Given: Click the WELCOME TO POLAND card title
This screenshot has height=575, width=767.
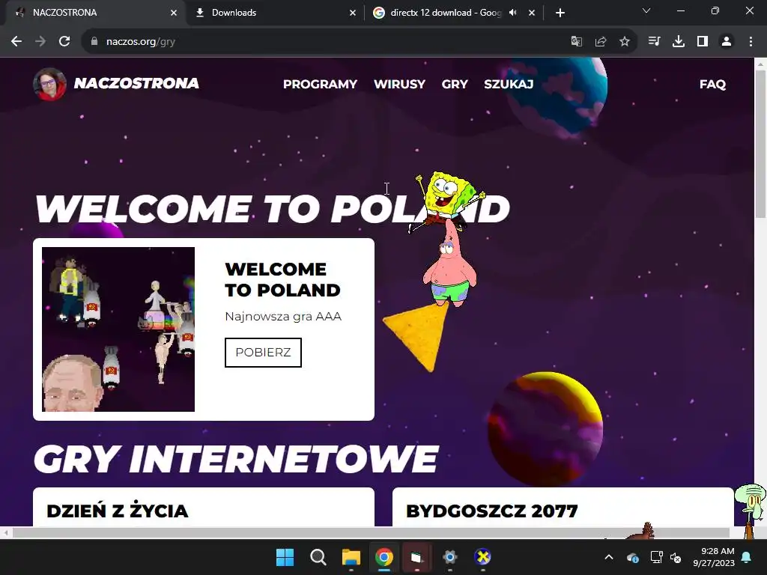Looking at the screenshot, I should pos(282,279).
